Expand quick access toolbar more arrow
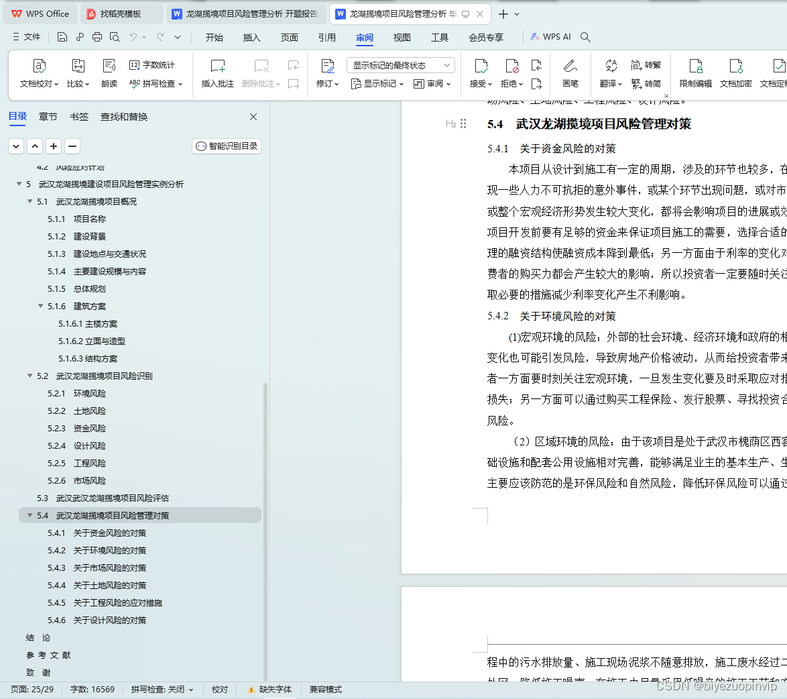The width and height of the screenshot is (787, 699). (178, 37)
